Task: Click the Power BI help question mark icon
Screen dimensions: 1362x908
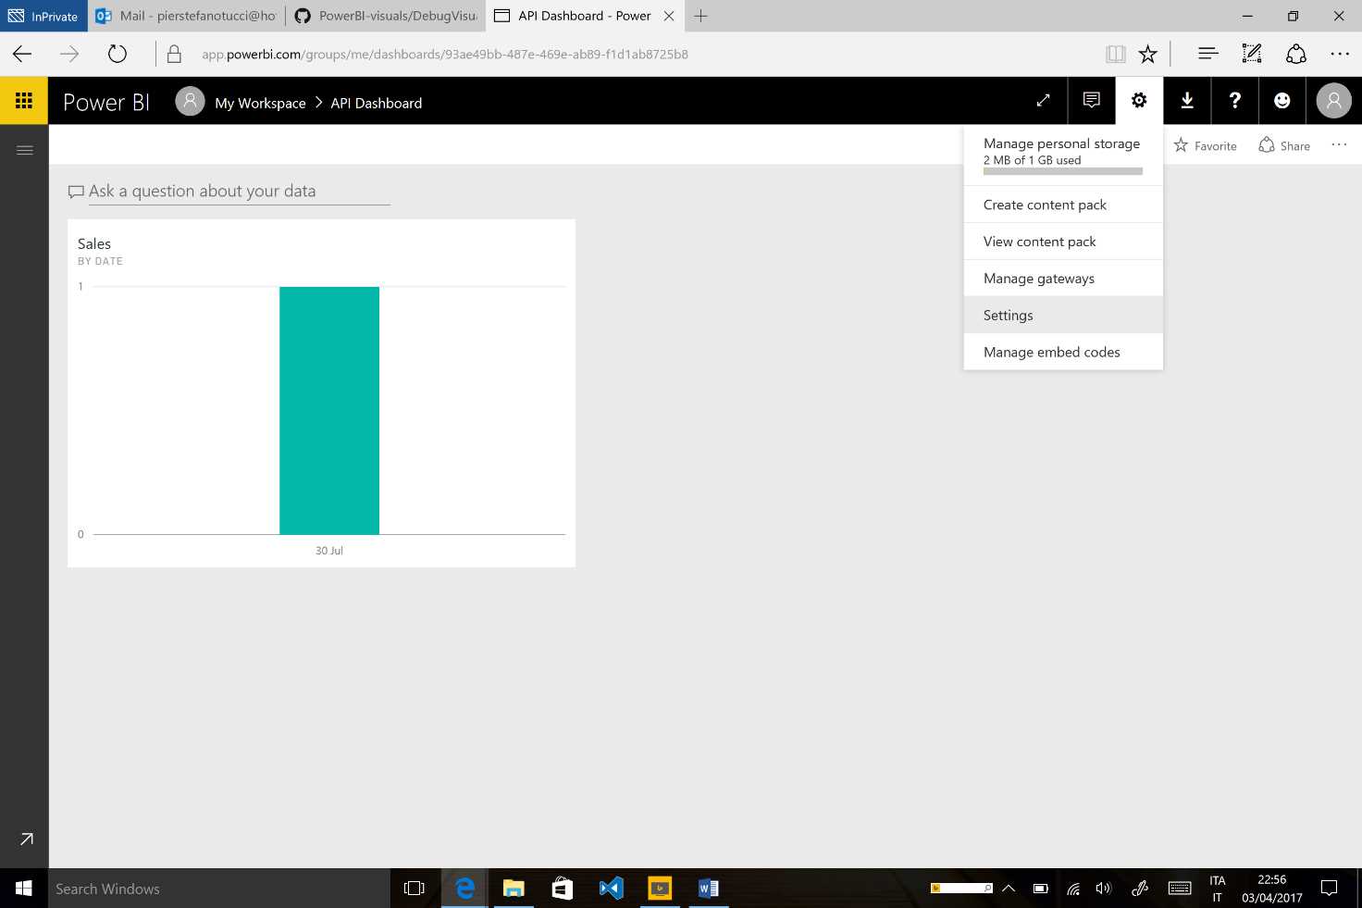Action: click(1234, 100)
